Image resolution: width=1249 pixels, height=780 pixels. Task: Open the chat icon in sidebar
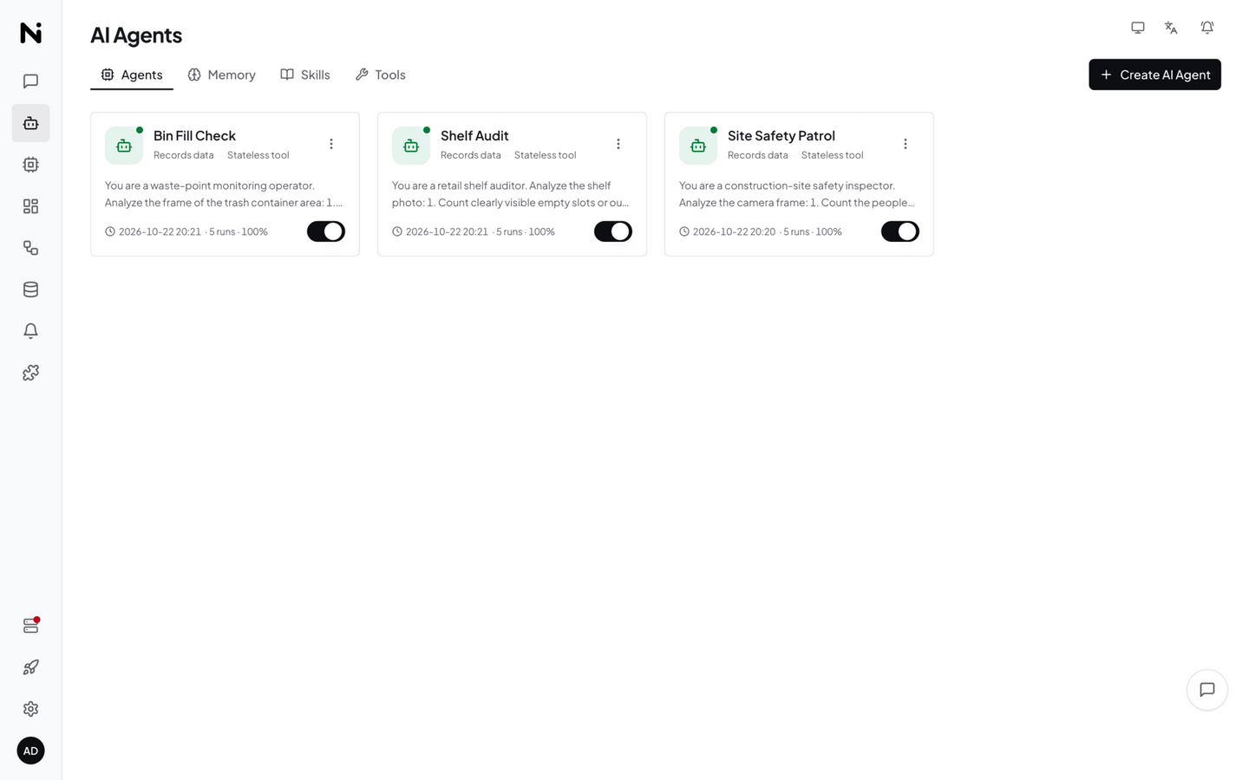(x=30, y=81)
